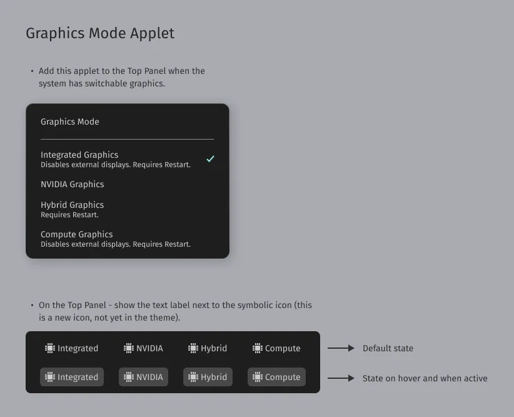Select Integrated Graphics in the Graphics Mode menu
This screenshot has width=514, height=417.
point(79,155)
